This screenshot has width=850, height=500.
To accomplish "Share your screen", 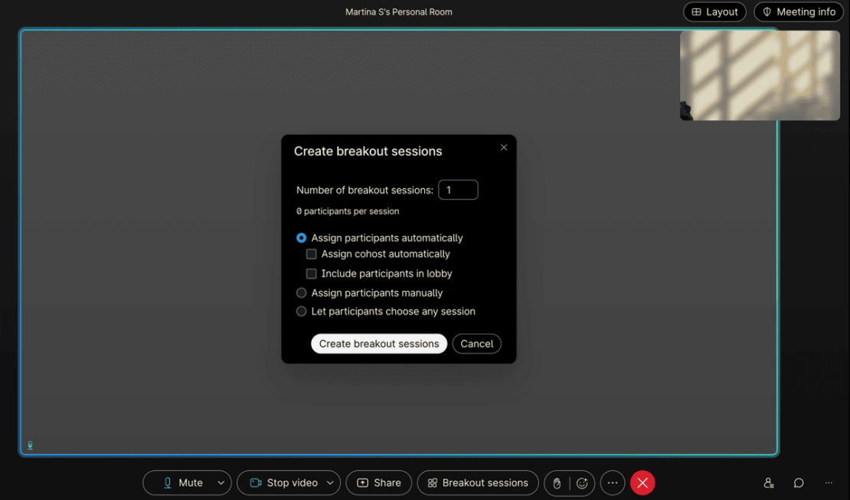I will 378,482.
